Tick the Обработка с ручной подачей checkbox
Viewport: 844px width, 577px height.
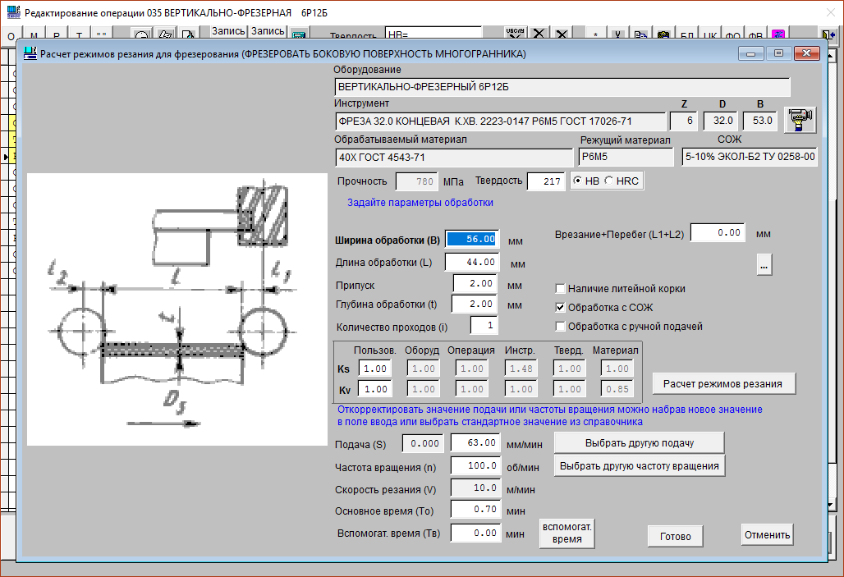[x=561, y=327]
